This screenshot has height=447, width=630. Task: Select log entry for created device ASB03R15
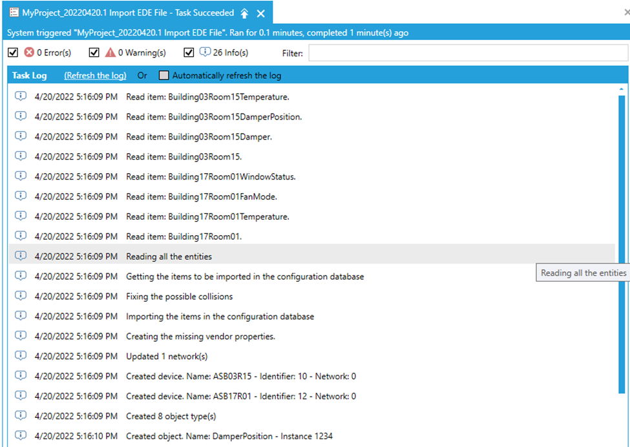click(240, 376)
